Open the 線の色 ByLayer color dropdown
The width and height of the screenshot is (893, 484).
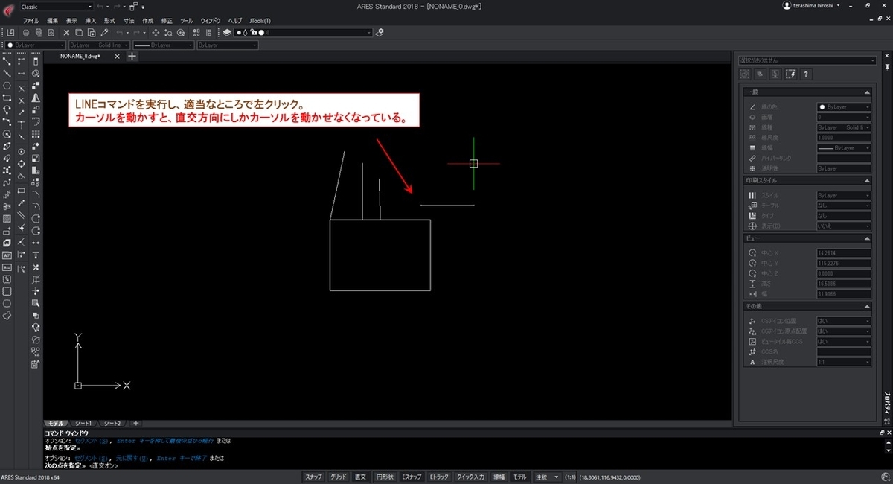pos(867,106)
